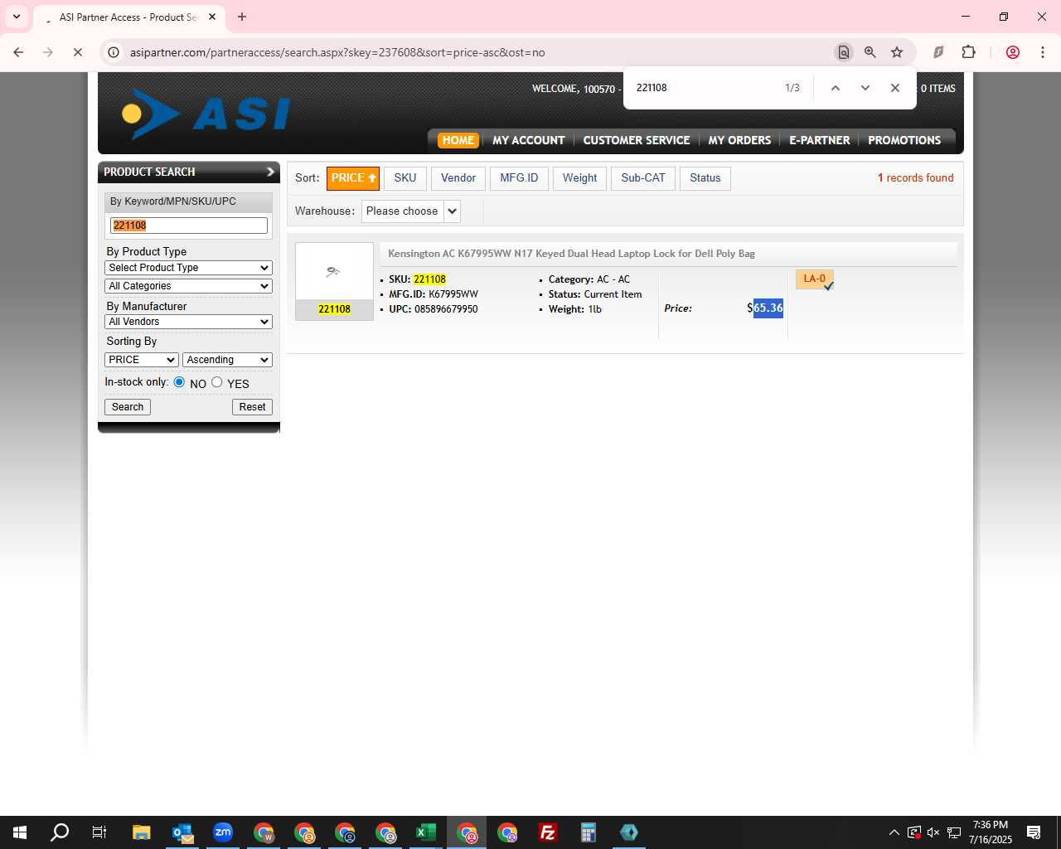Open the Kensington lock product thumbnail

pyautogui.click(x=334, y=271)
